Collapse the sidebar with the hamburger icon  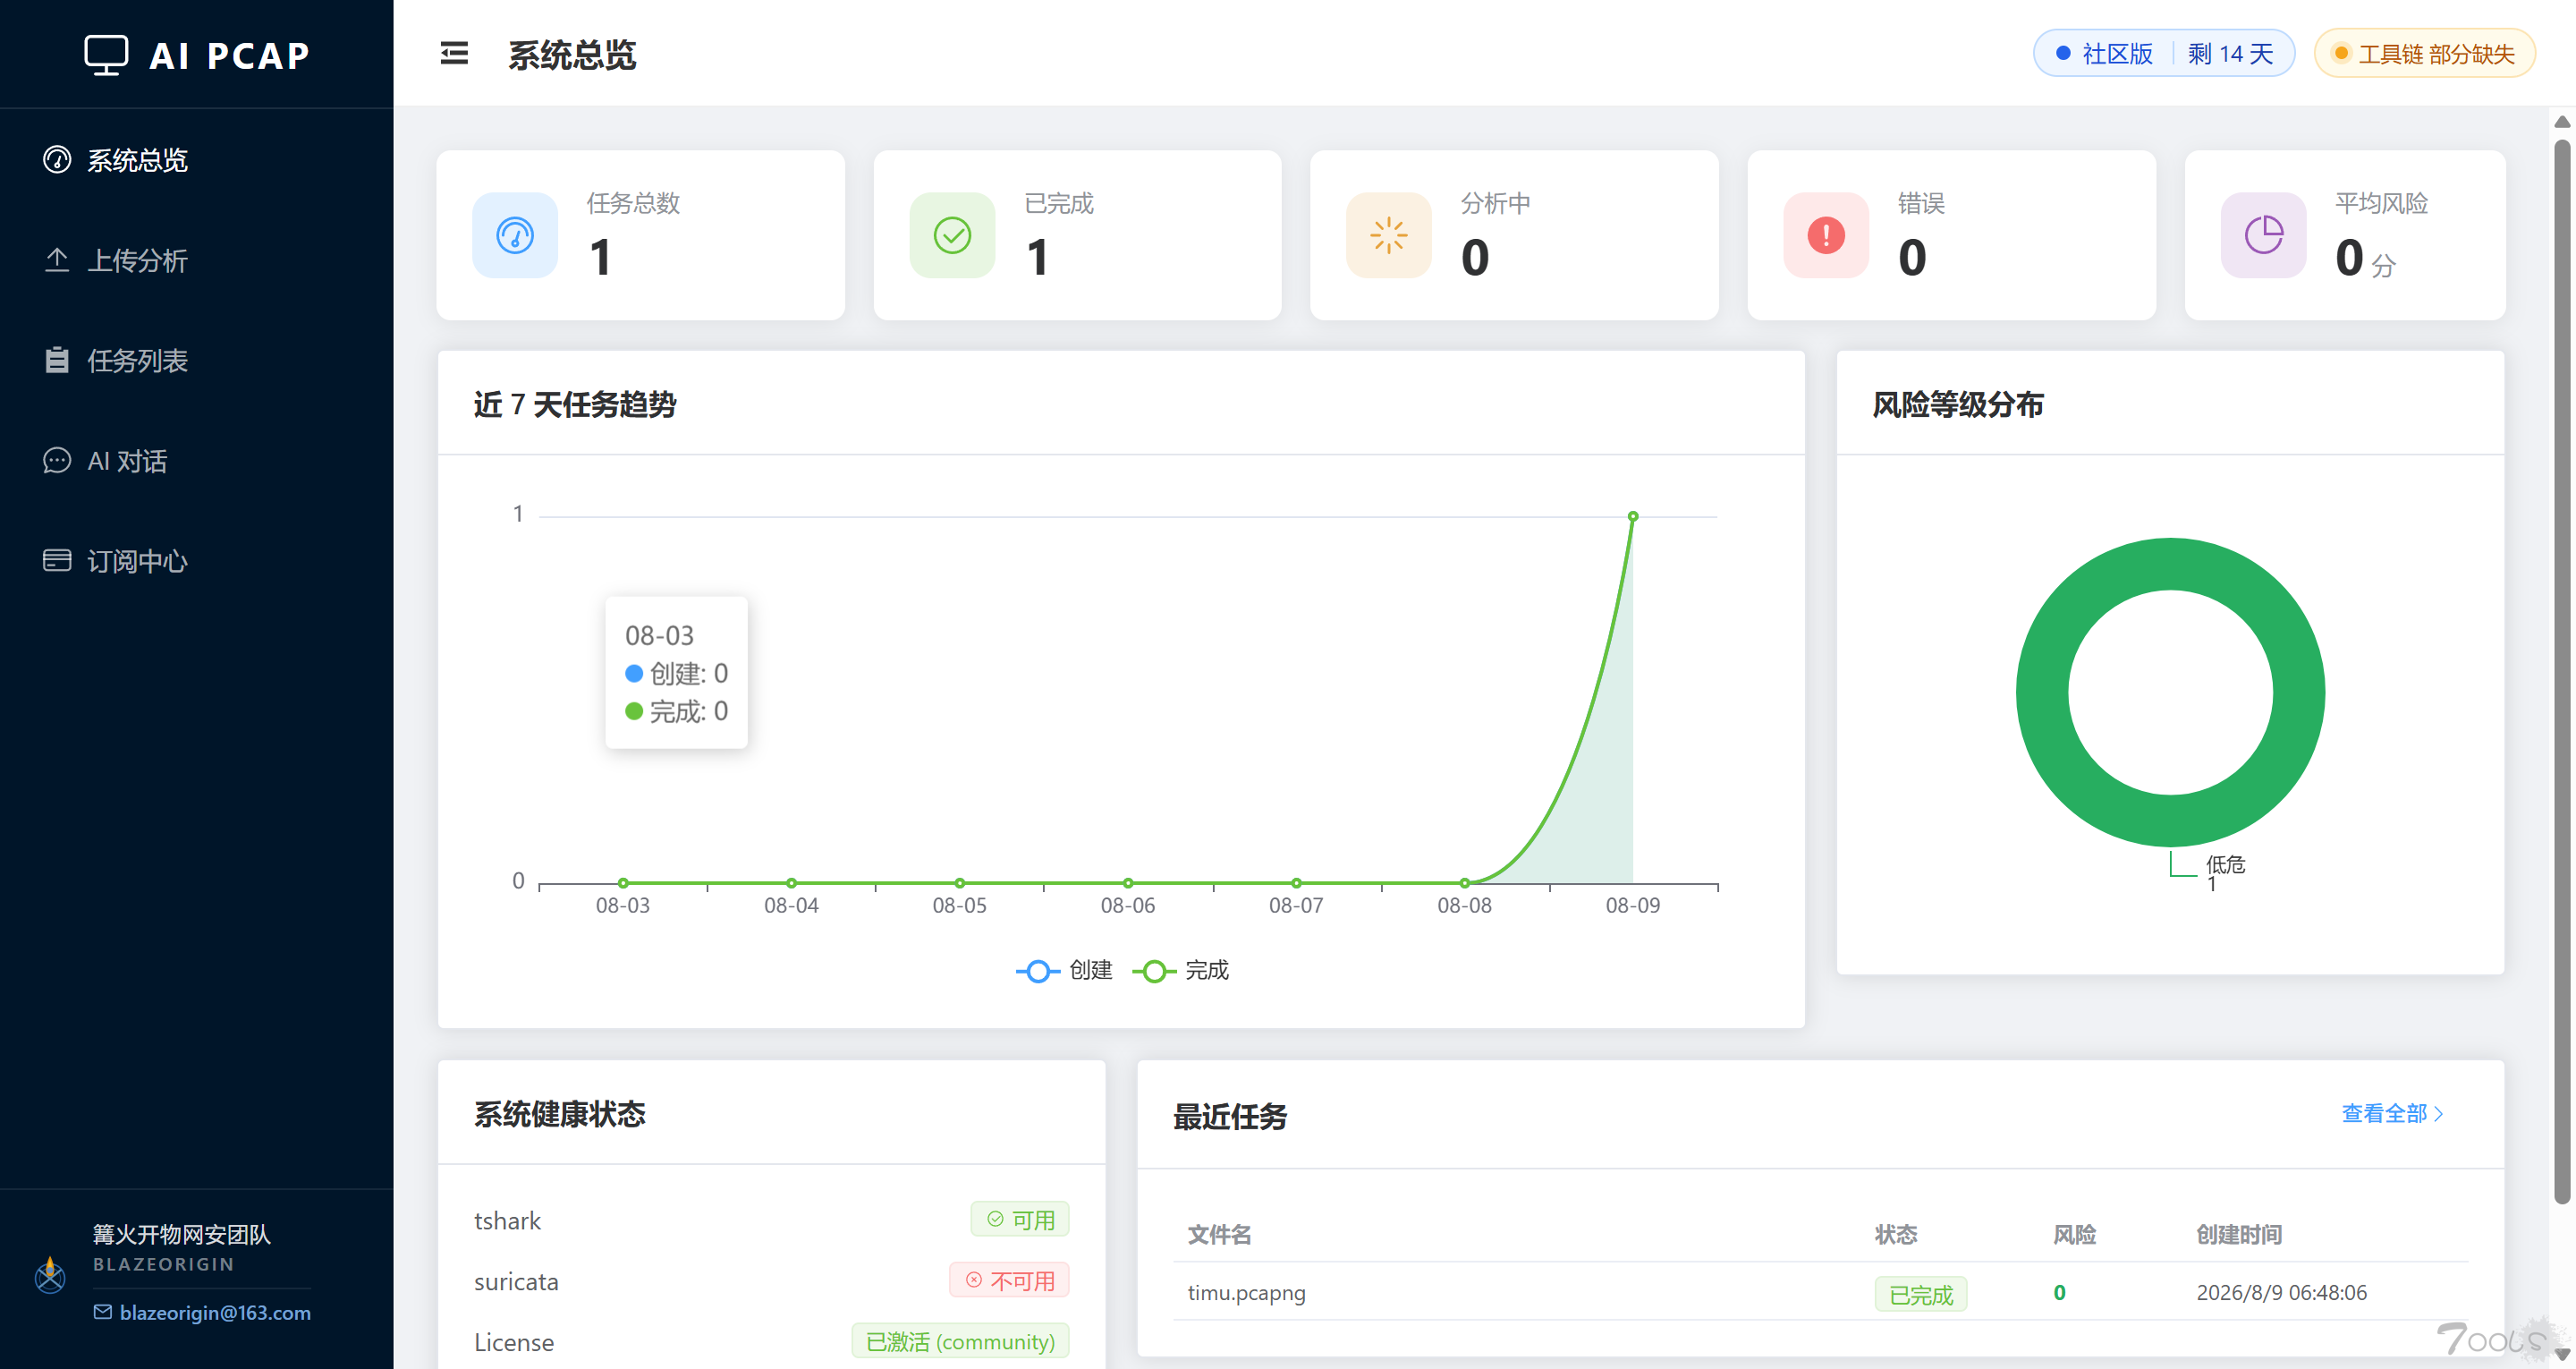pyautogui.click(x=454, y=53)
